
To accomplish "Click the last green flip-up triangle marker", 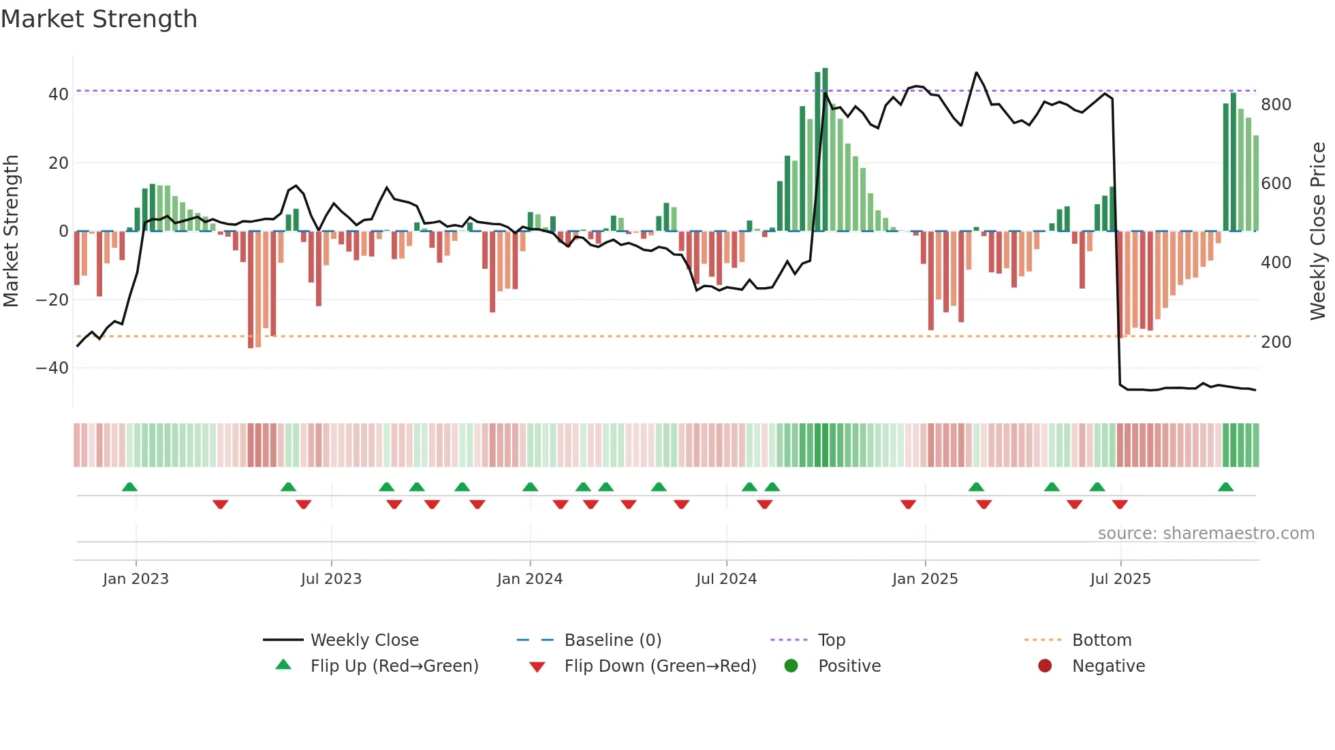I will click(x=1225, y=487).
